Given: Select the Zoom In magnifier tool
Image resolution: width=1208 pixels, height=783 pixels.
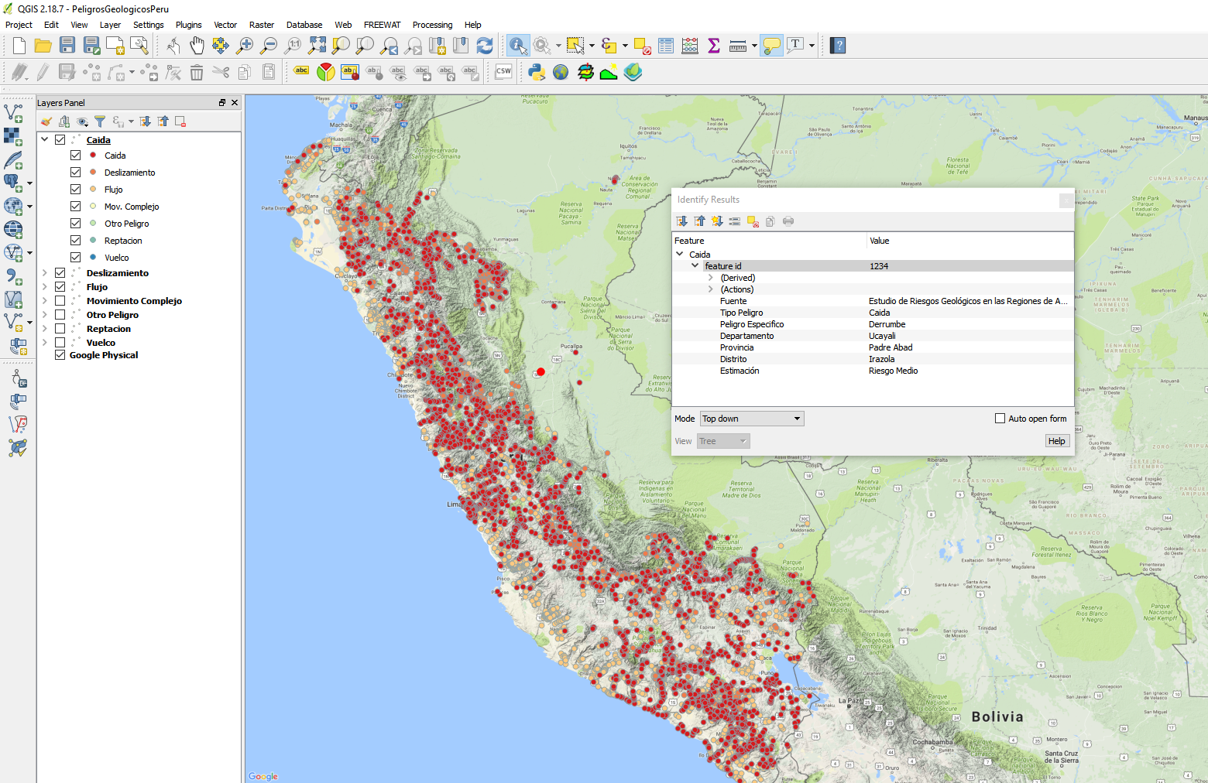Looking at the screenshot, I should (245, 46).
